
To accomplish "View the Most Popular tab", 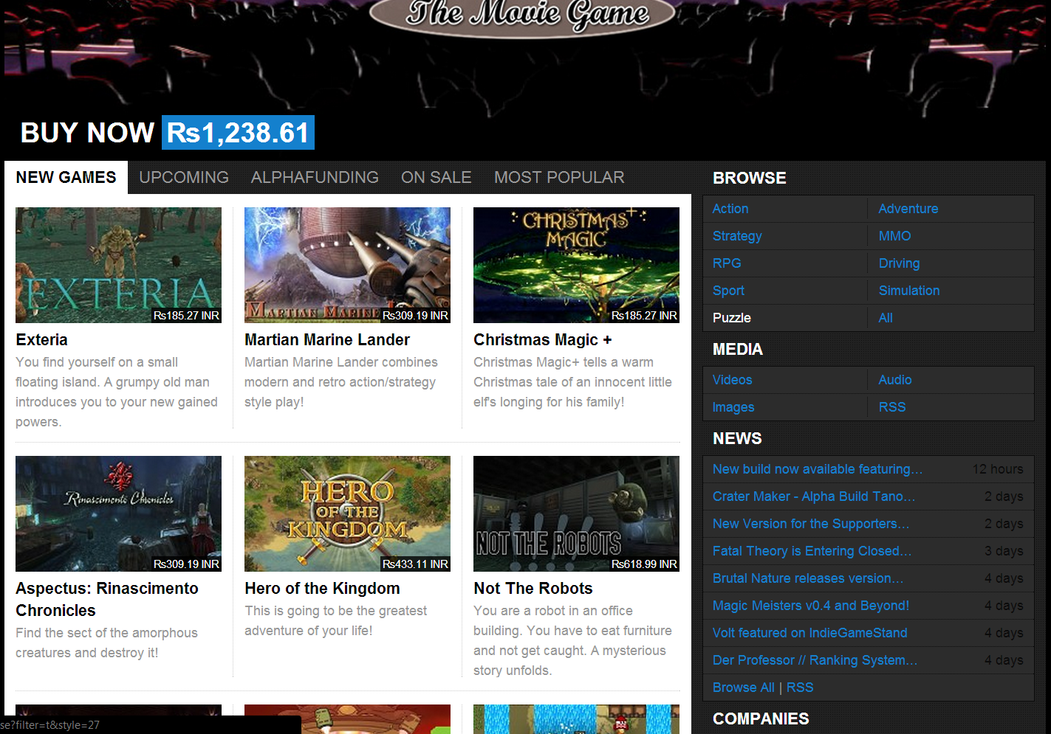I will (559, 178).
